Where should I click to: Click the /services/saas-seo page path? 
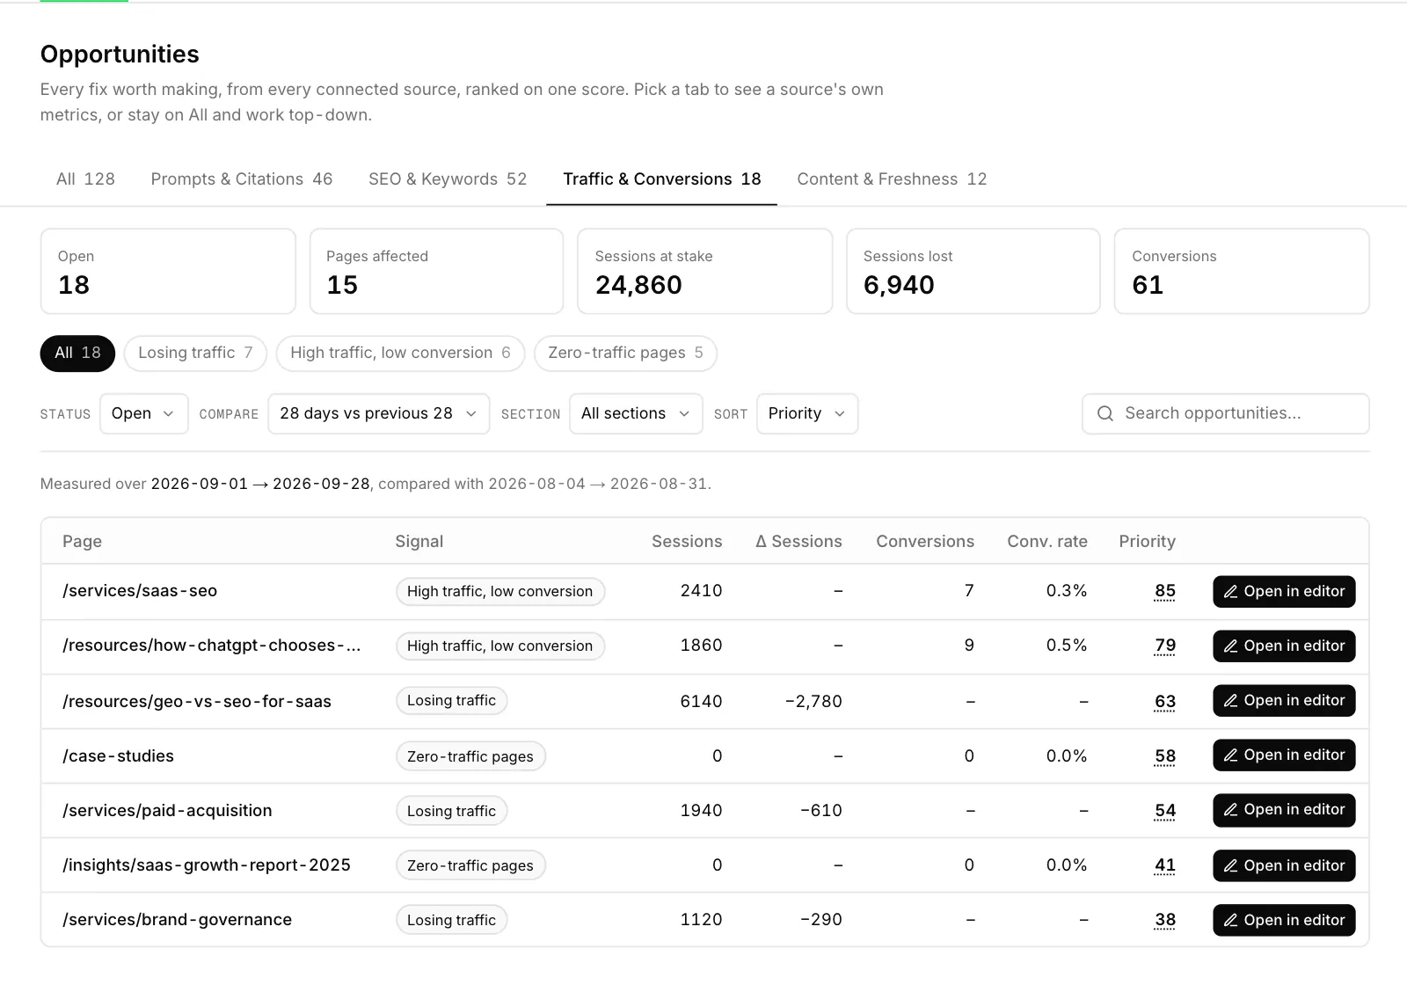140,591
